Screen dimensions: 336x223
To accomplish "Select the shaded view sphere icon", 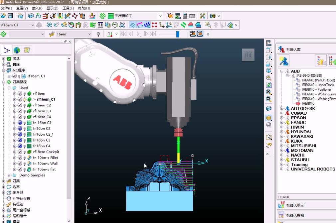I will point(269,118).
